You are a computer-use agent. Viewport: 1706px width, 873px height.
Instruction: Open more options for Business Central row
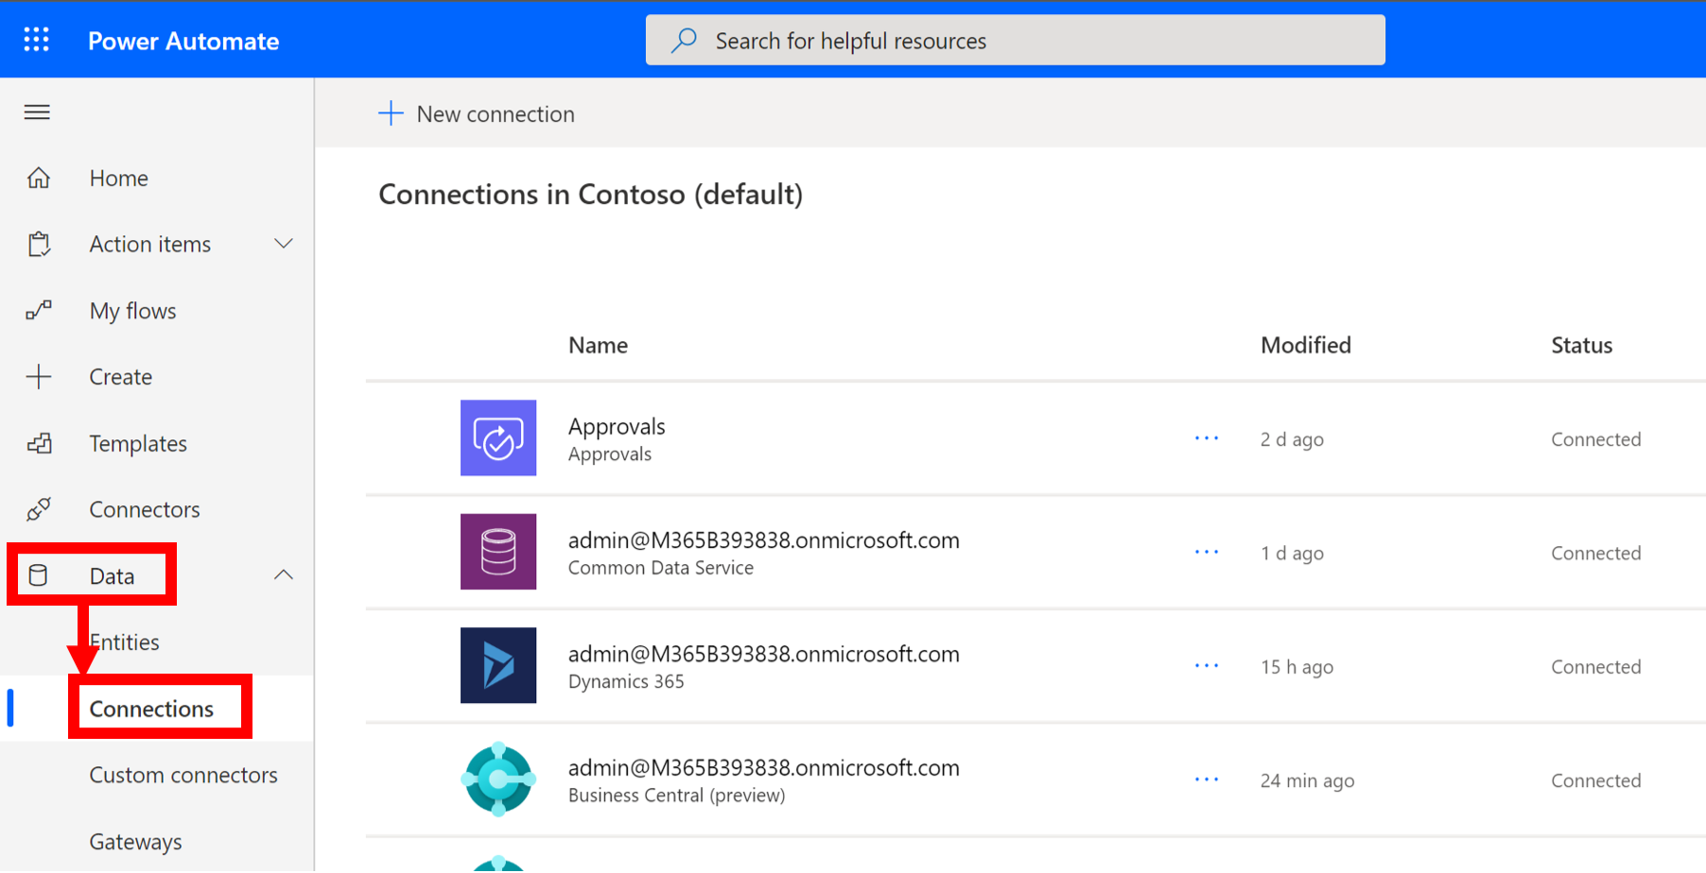point(1207,779)
